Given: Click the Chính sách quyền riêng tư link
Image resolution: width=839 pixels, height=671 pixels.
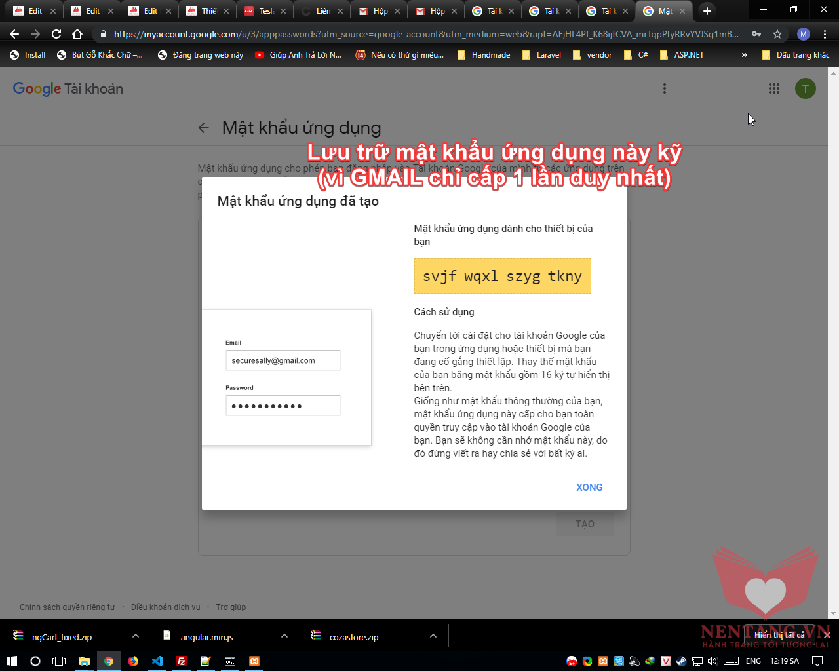Looking at the screenshot, I should click(x=67, y=607).
